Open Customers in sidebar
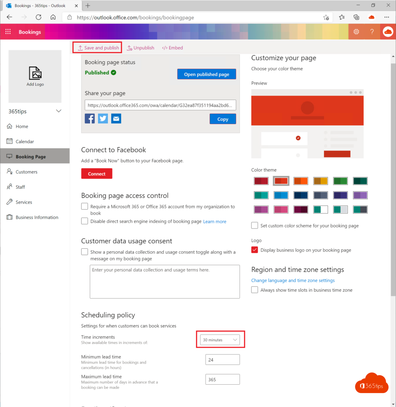This screenshot has width=396, height=407. click(35, 172)
